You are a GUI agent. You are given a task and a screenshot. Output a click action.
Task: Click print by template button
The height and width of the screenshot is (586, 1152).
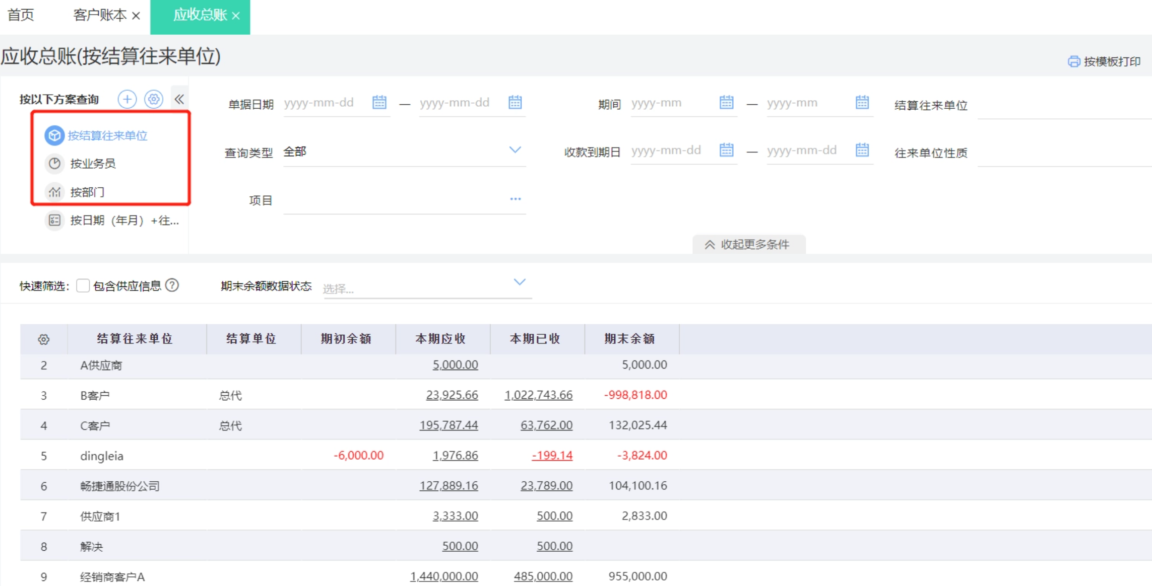tap(1104, 61)
